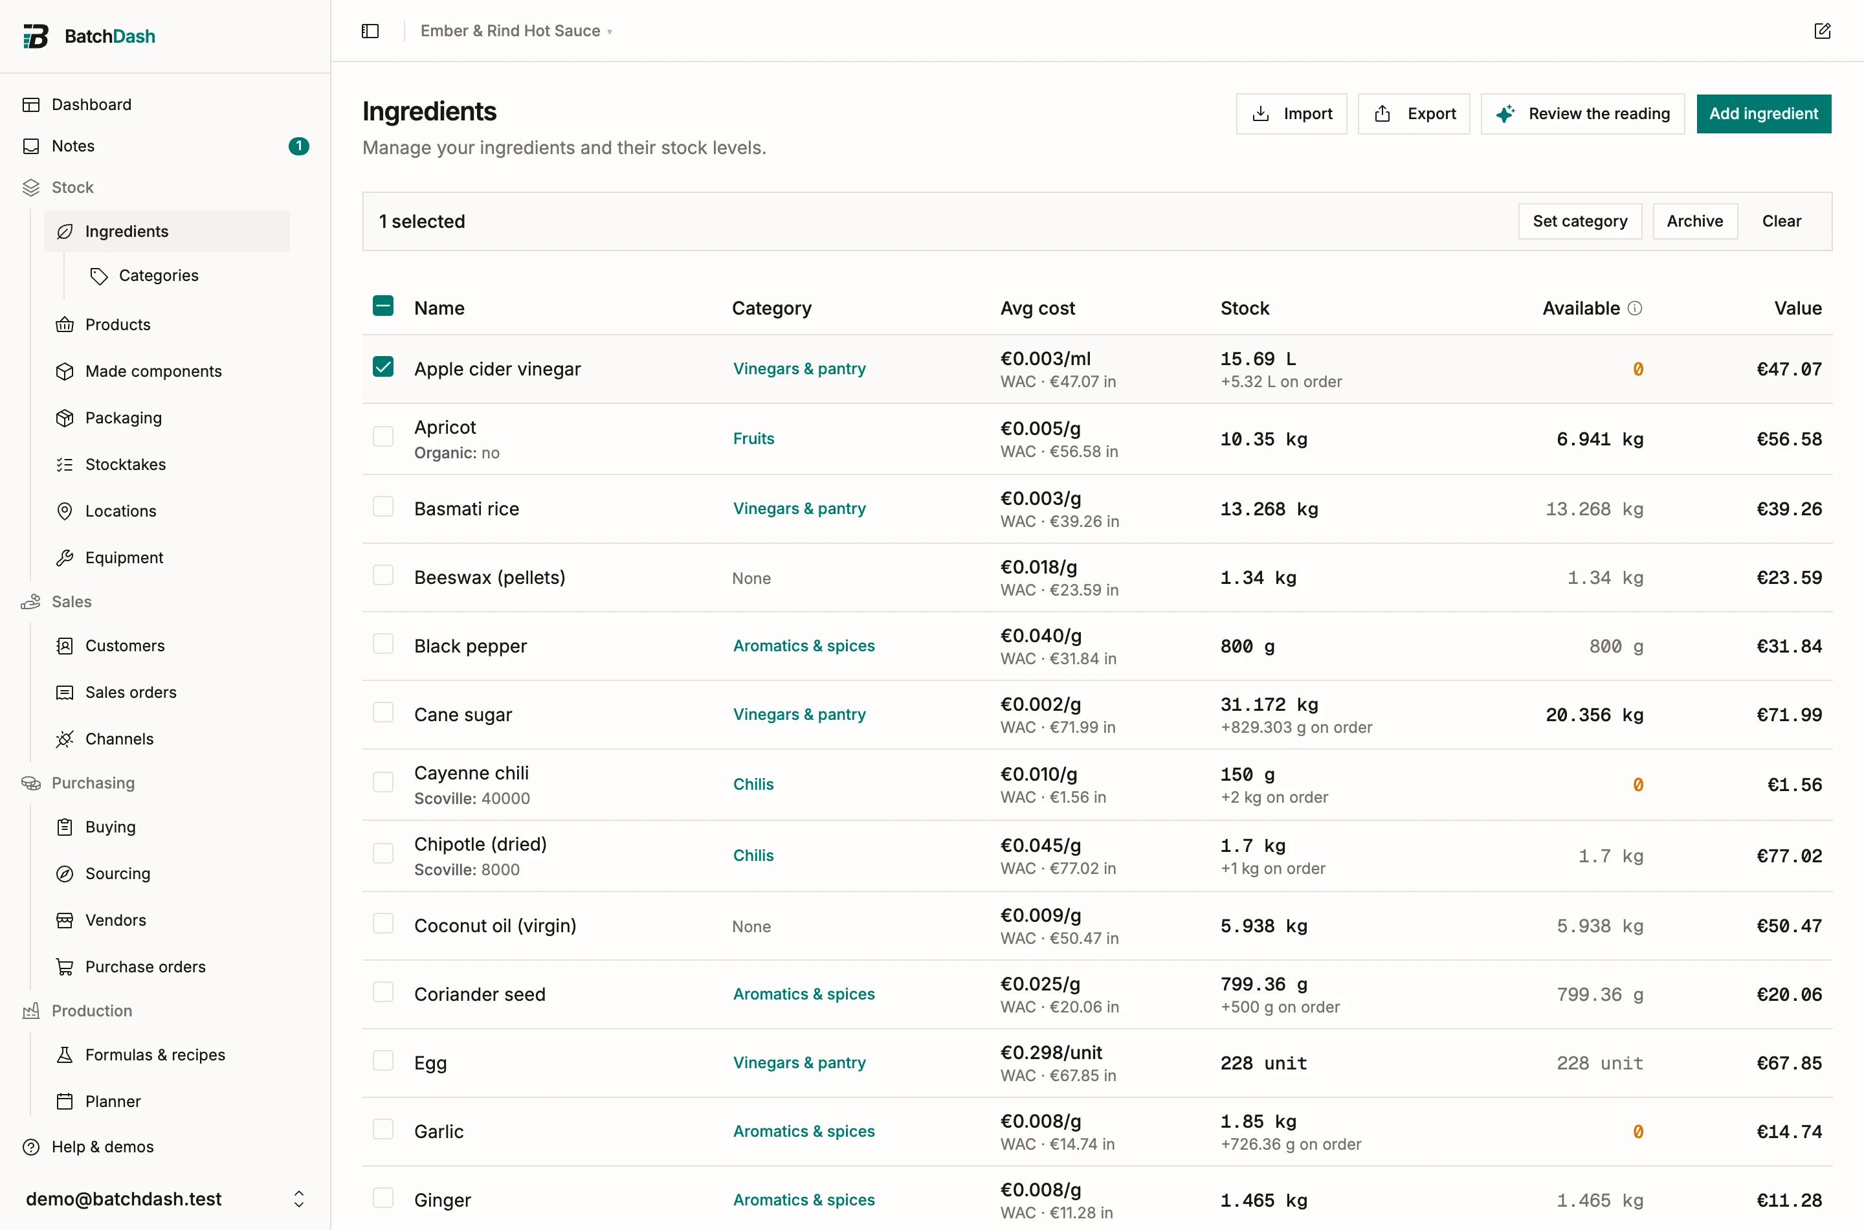Expand the demo@batchdash.test account menu
The height and width of the screenshot is (1230, 1864).
164,1199
